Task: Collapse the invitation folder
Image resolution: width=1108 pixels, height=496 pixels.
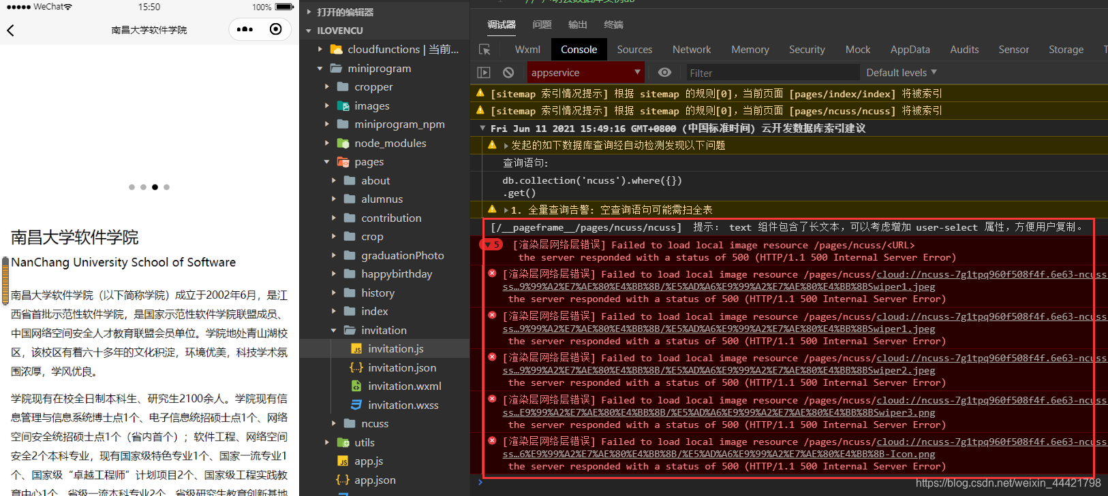Action: [334, 330]
